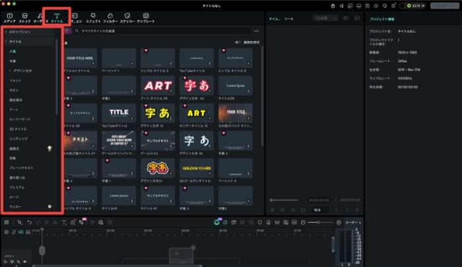
Task: Click the cloud upload icon in title bar
Action: tap(376, 5)
